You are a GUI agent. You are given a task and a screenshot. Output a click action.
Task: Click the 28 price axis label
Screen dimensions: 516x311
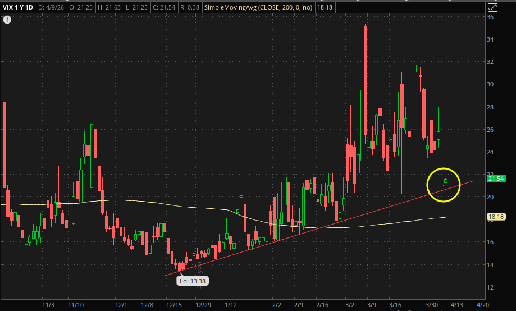(490, 107)
